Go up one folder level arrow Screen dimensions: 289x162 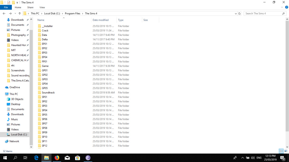pyautogui.click(x=20, y=13)
